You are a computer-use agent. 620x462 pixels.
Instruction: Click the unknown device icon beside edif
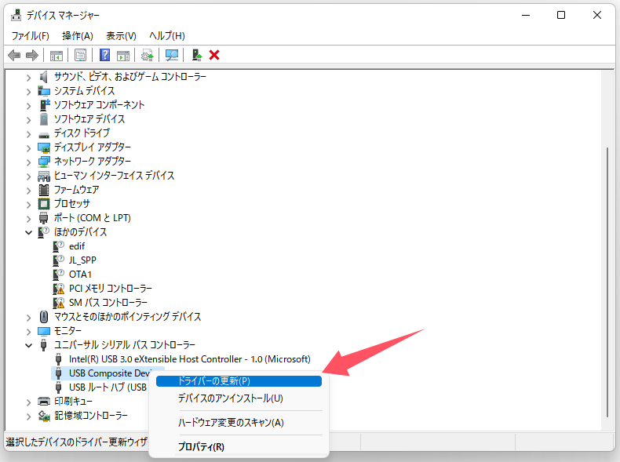[x=59, y=246]
